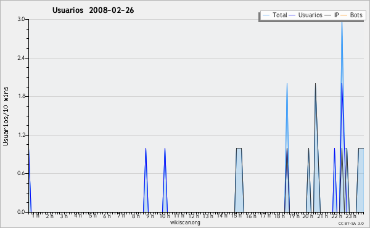This screenshot has height=228, width=370.
Task: Click the orange Bots legend line
Action: tap(344, 15)
